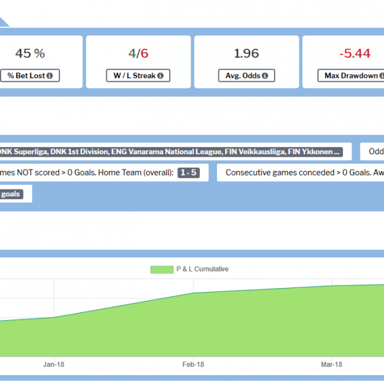Viewport: 384px width, 384px height.
Task: Click the goals filter tag
Action: tap(11, 194)
